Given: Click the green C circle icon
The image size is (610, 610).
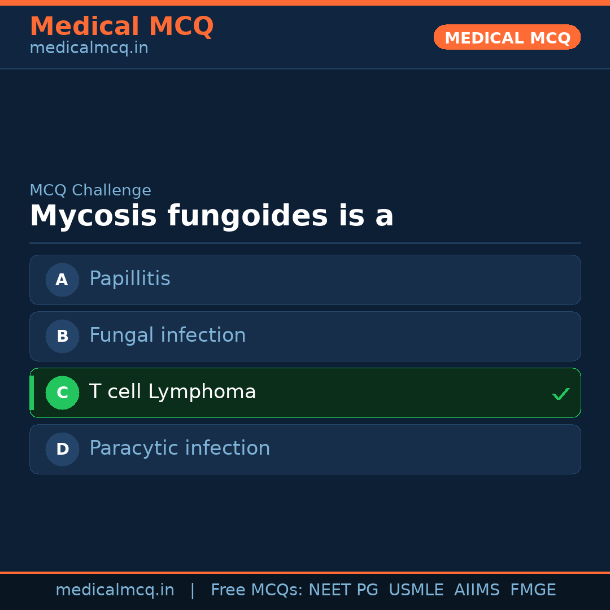Looking at the screenshot, I should pyautogui.click(x=62, y=393).
